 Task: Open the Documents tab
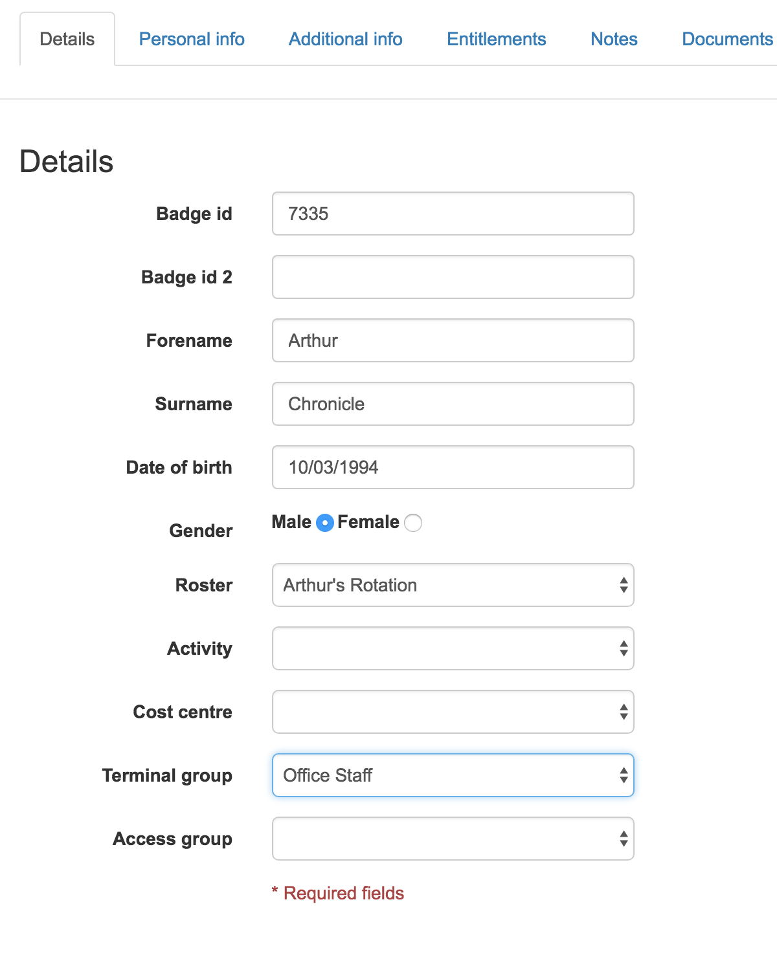[726, 39]
